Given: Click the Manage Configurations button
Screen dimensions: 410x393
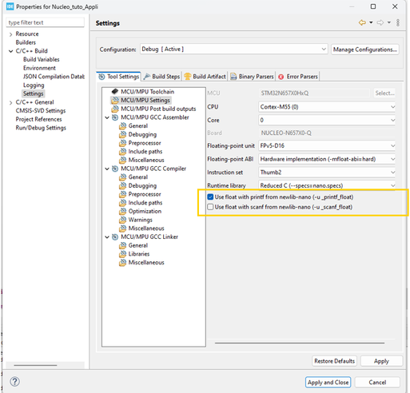Looking at the screenshot, I should pyautogui.click(x=364, y=50).
